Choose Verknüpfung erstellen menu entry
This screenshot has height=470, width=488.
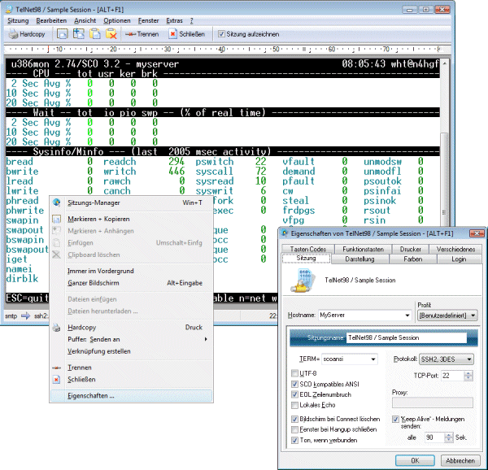click(x=131, y=351)
